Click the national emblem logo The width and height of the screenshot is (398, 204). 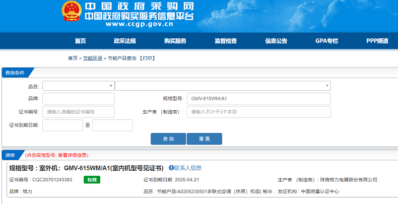[x=72, y=11]
